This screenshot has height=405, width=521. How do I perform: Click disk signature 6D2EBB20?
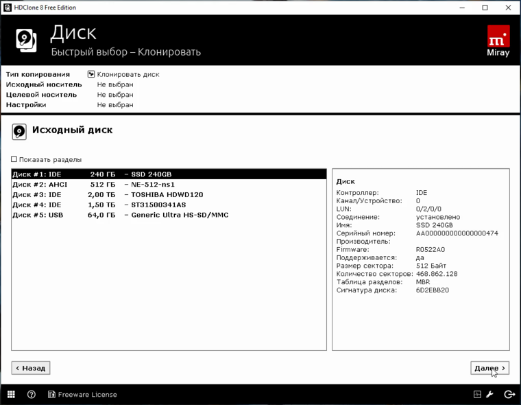pos(433,290)
